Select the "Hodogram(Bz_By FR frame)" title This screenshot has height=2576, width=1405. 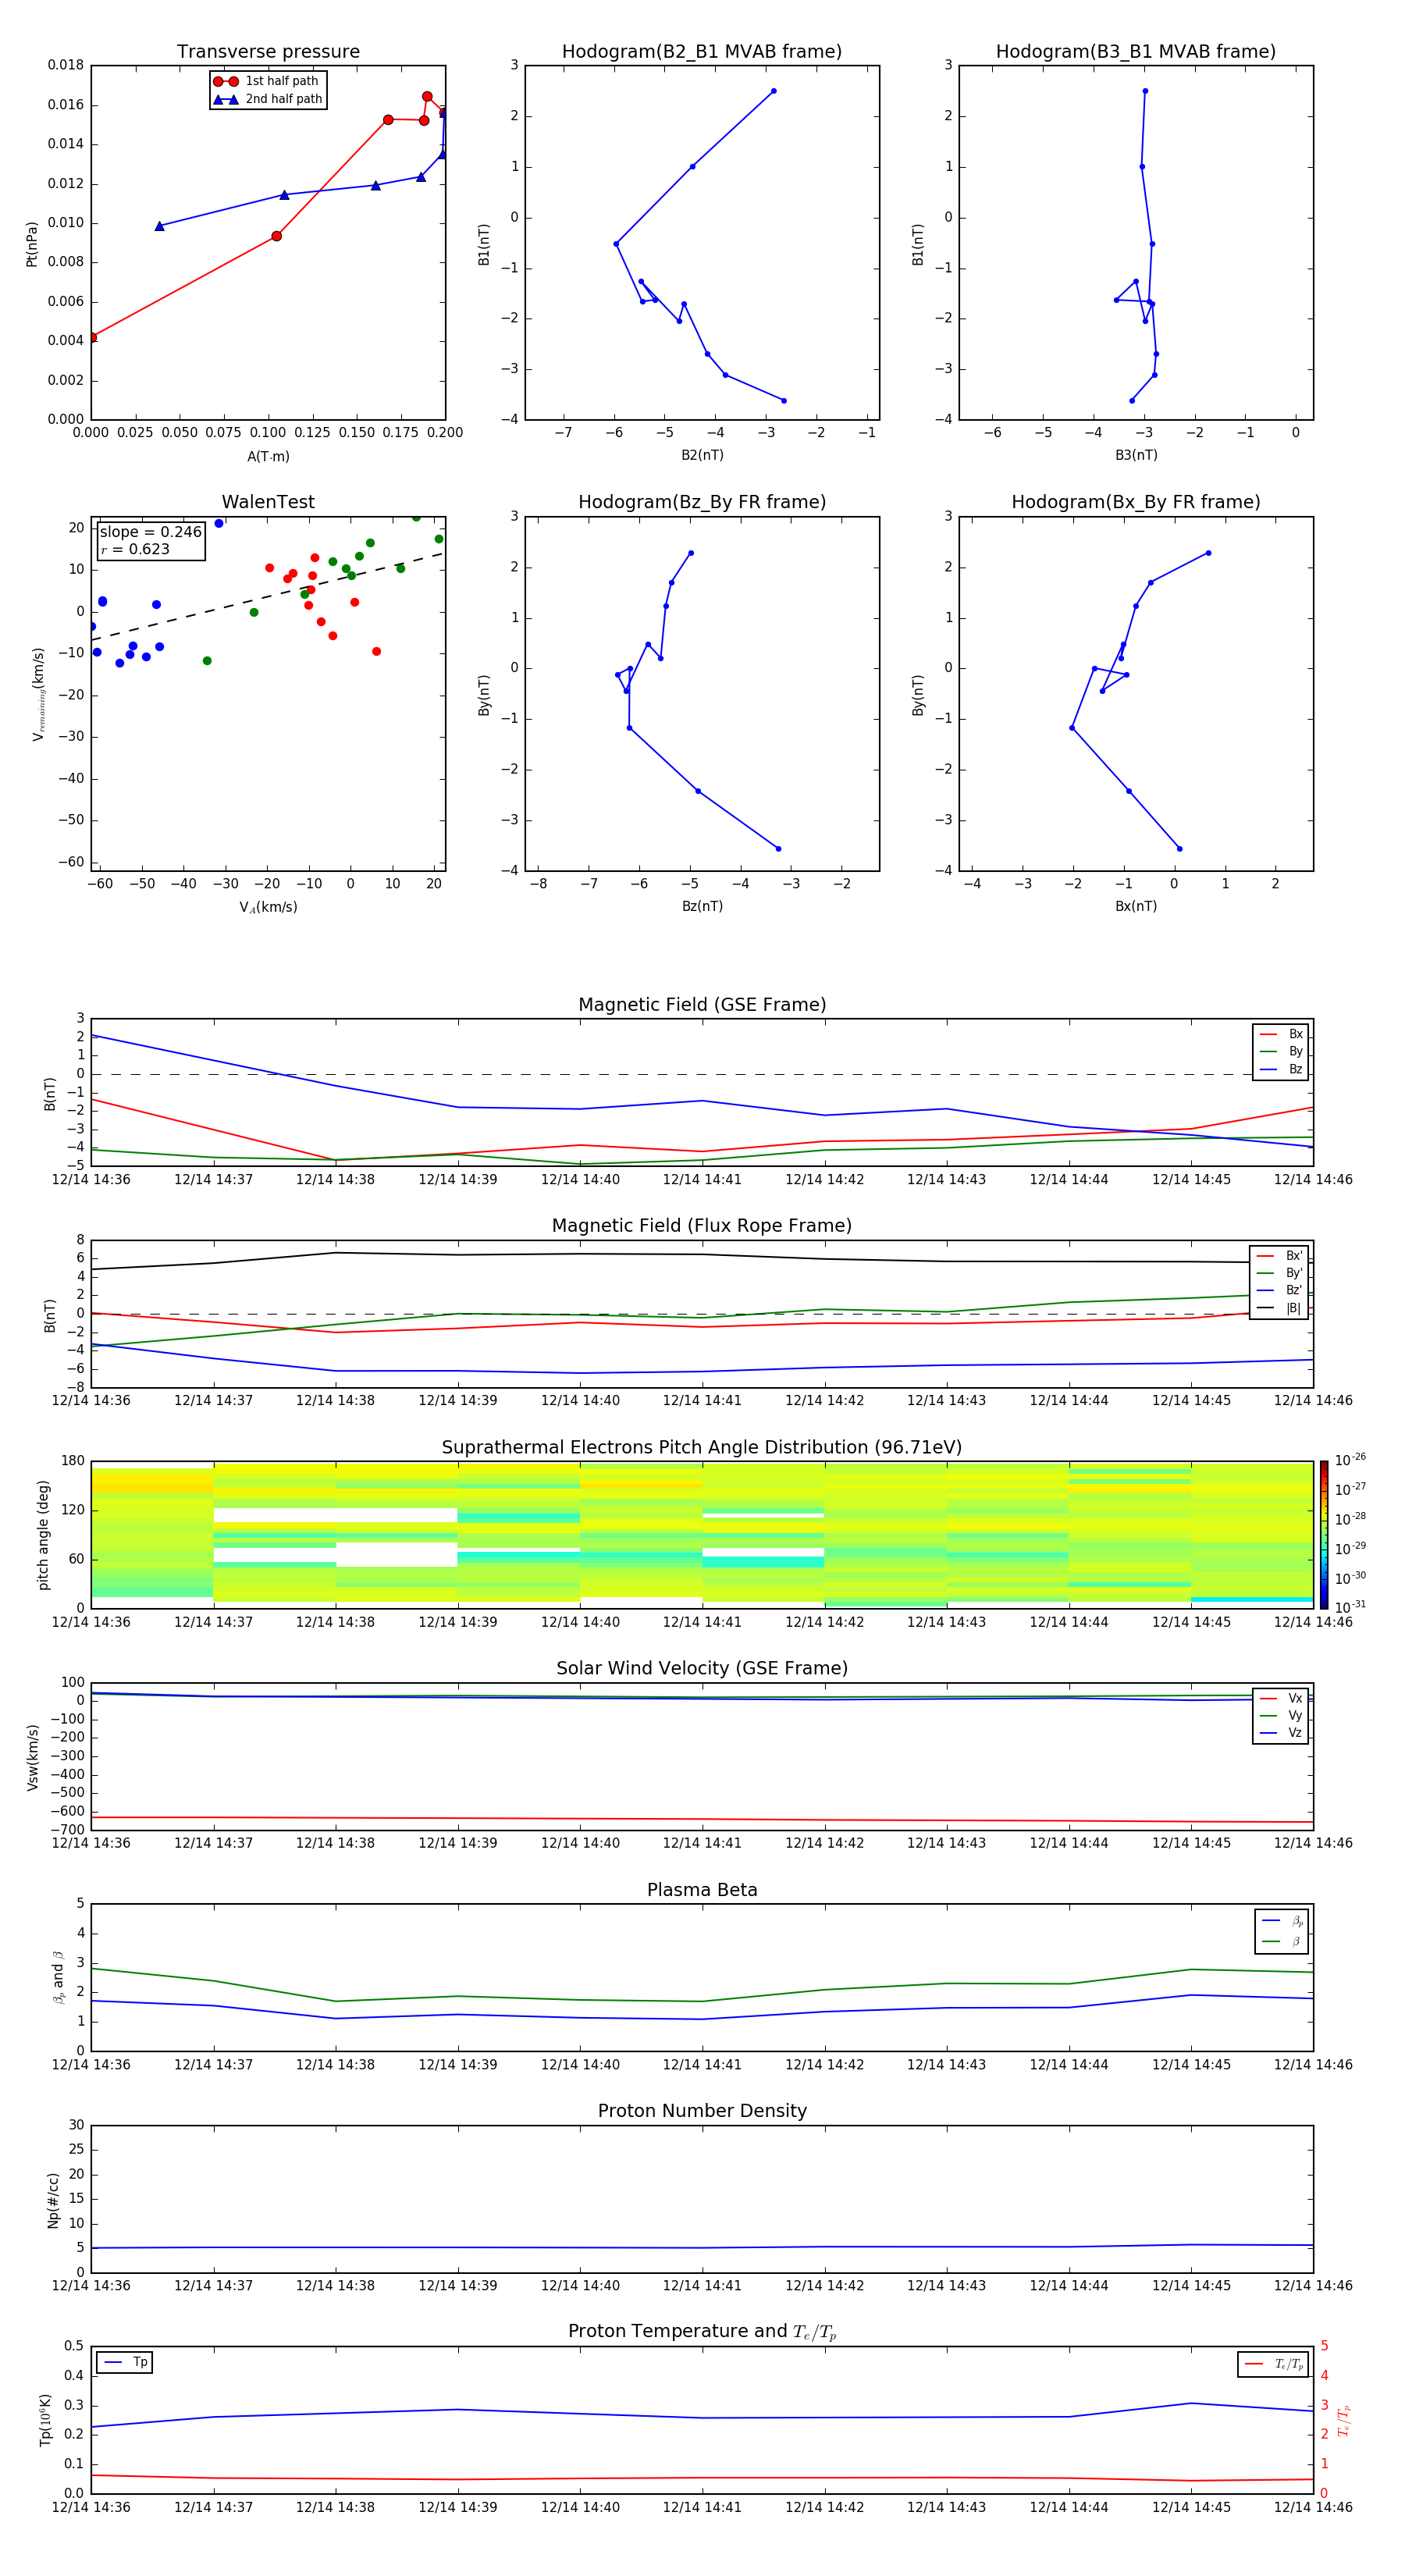pos(702,502)
